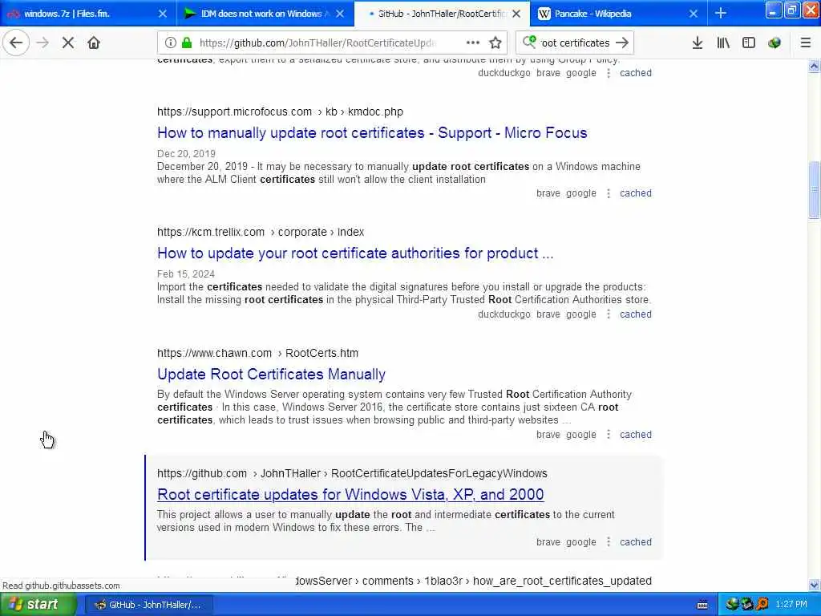The width and height of the screenshot is (821, 616).
Task: Click cached link for trellix result
Action: coord(636,314)
